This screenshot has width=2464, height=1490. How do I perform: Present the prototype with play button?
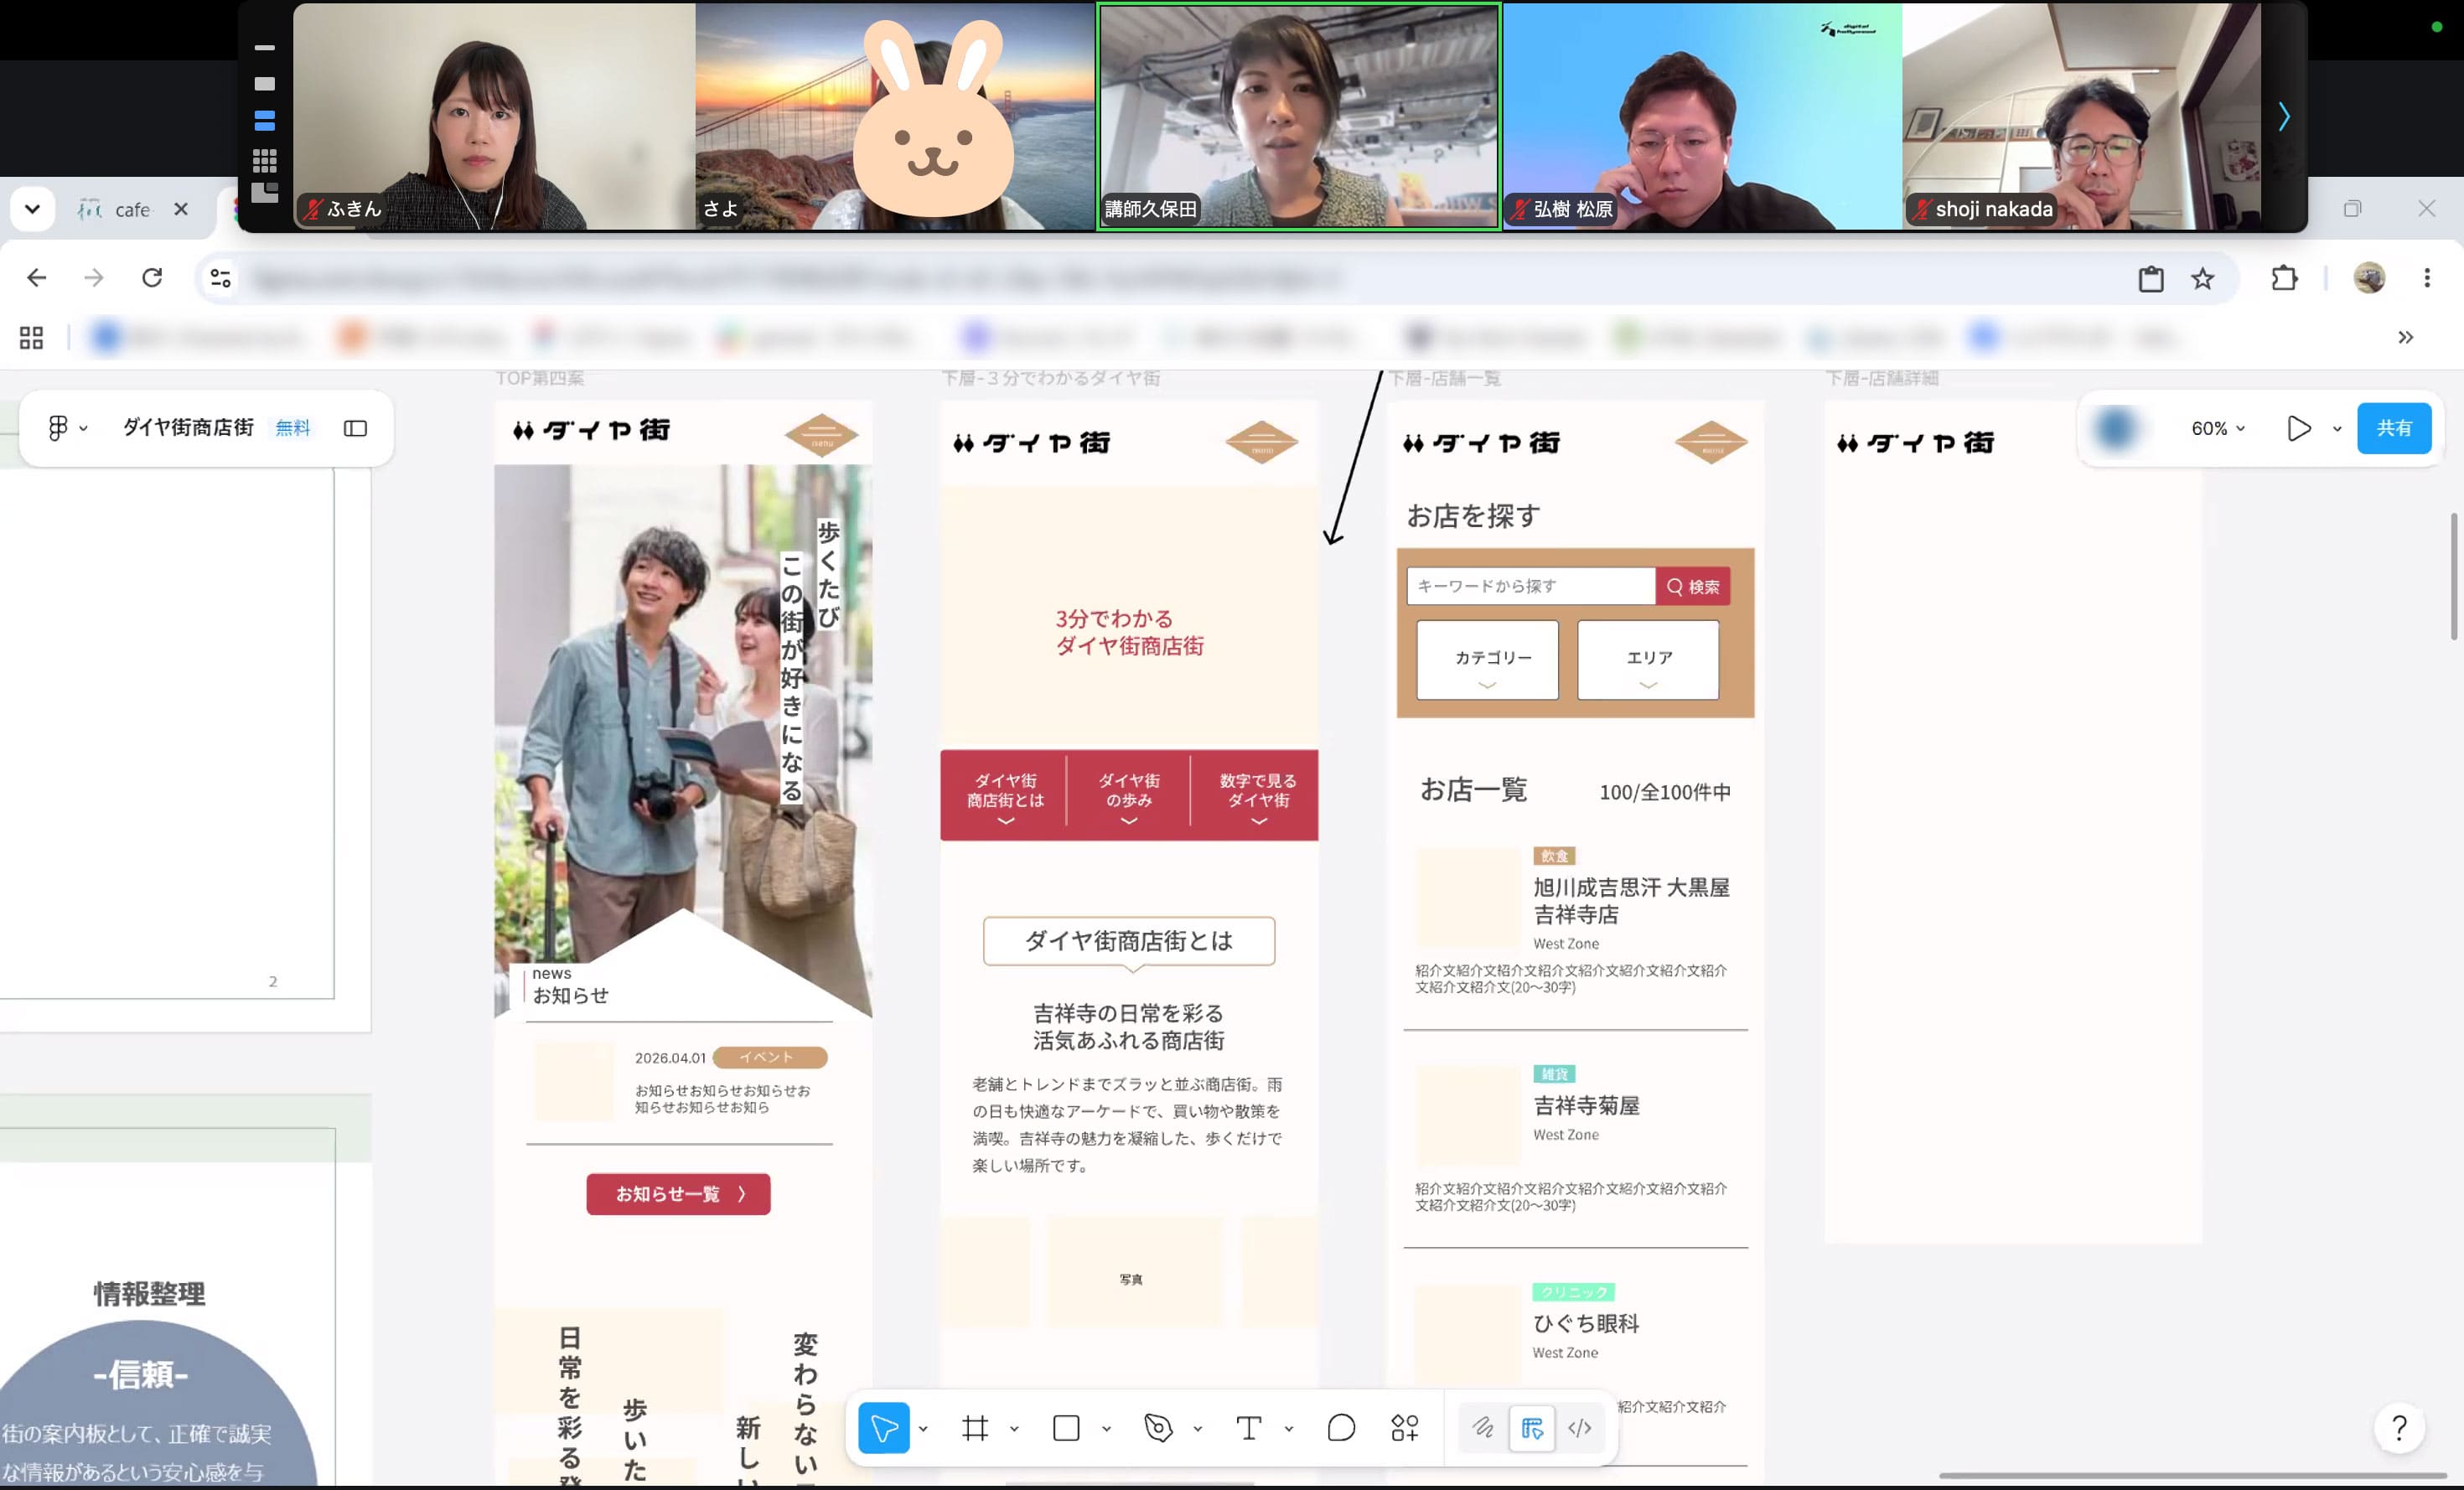2299,428
